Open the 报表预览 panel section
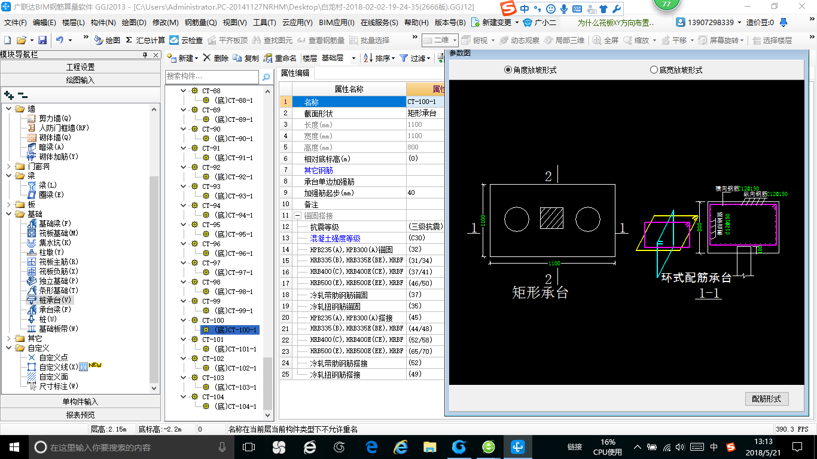817x459 pixels. click(81, 415)
